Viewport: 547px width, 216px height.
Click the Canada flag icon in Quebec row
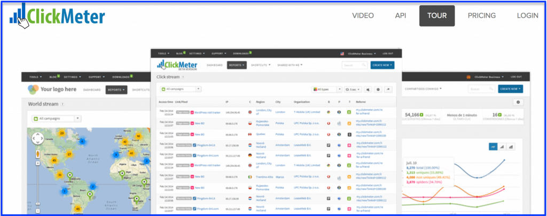pos(250,134)
